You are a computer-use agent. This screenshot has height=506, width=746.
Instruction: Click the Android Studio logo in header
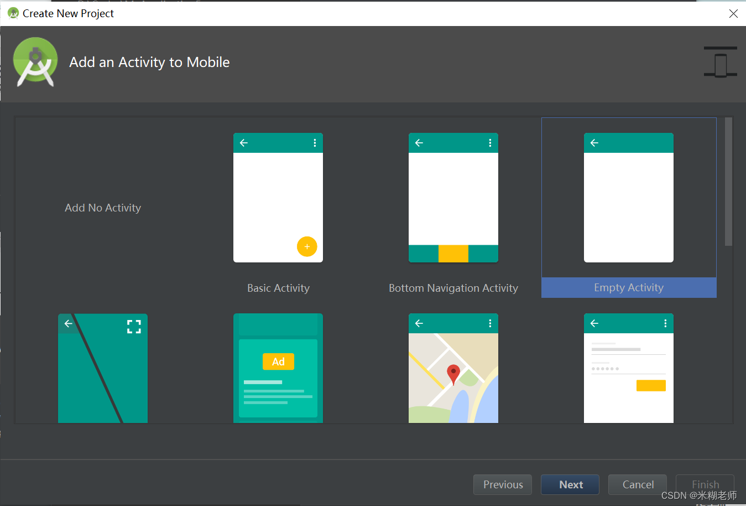tap(35, 62)
